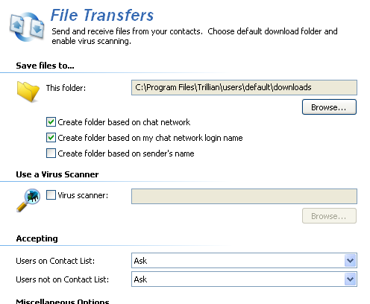Click the File Transfers heading
The image size is (370, 304).
pyautogui.click(x=102, y=15)
